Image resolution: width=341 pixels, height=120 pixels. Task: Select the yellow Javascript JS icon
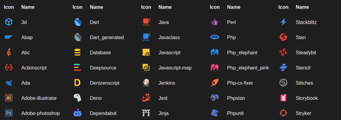tap(146, 52)
